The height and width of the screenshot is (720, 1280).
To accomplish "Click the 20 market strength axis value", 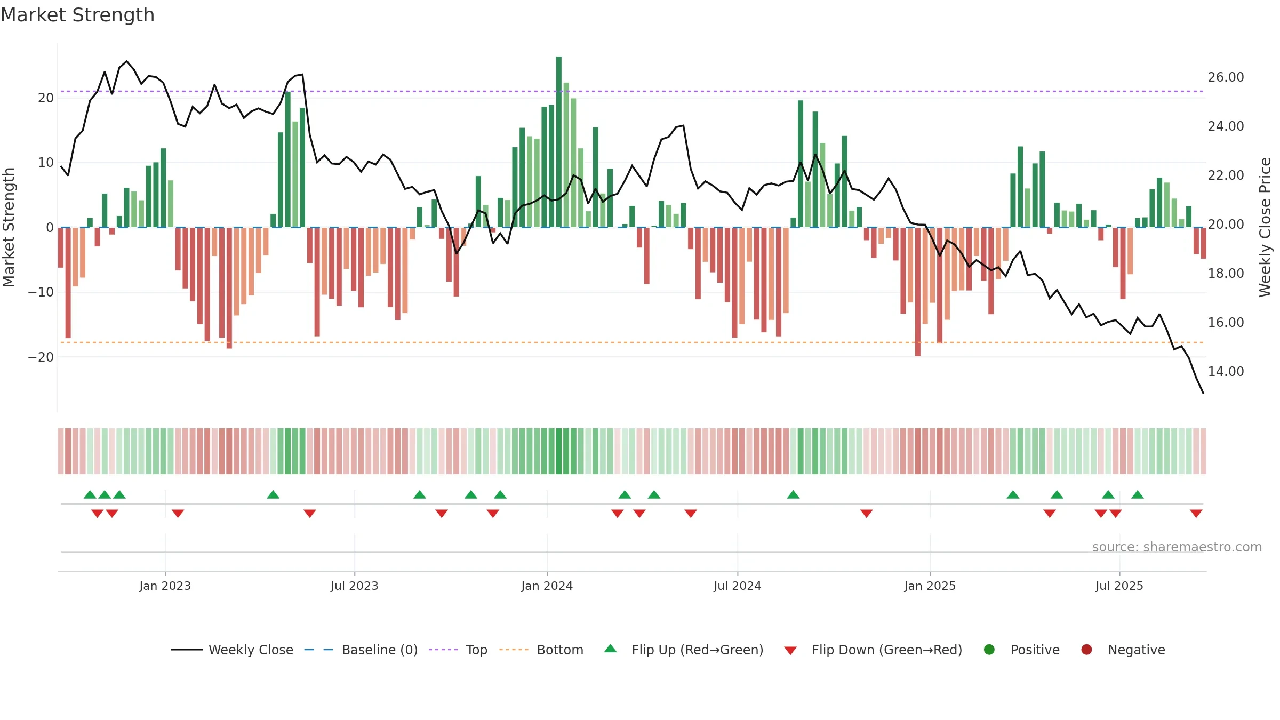I will (x=46, y=98).
